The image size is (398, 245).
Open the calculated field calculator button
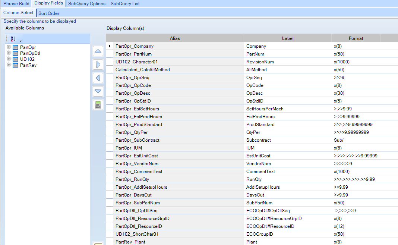click(x=98, y=105)
